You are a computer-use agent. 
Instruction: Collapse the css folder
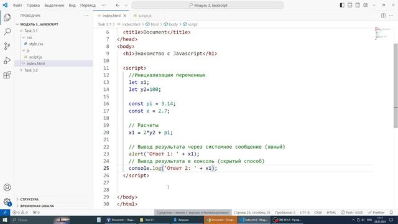tap(24, 37)
